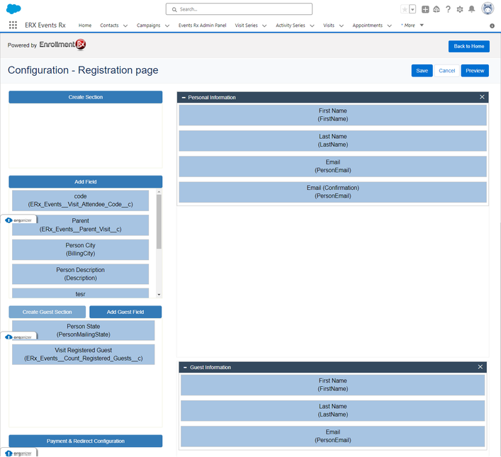The image size is (501, 457).
Task: Select the Person City field block
Action: [80, 249]
